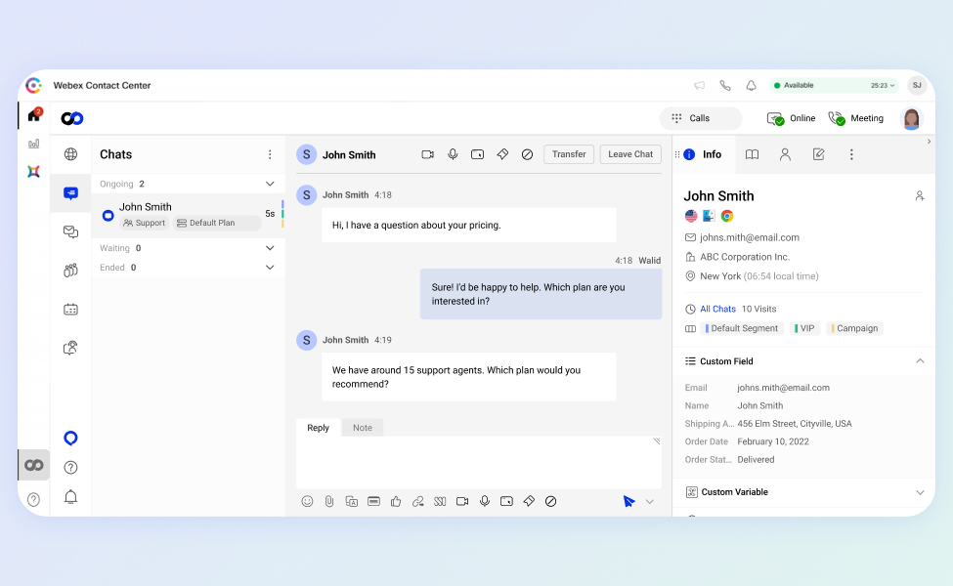Toggle the Meeting status indicator
953x586 pixels.
856,118
